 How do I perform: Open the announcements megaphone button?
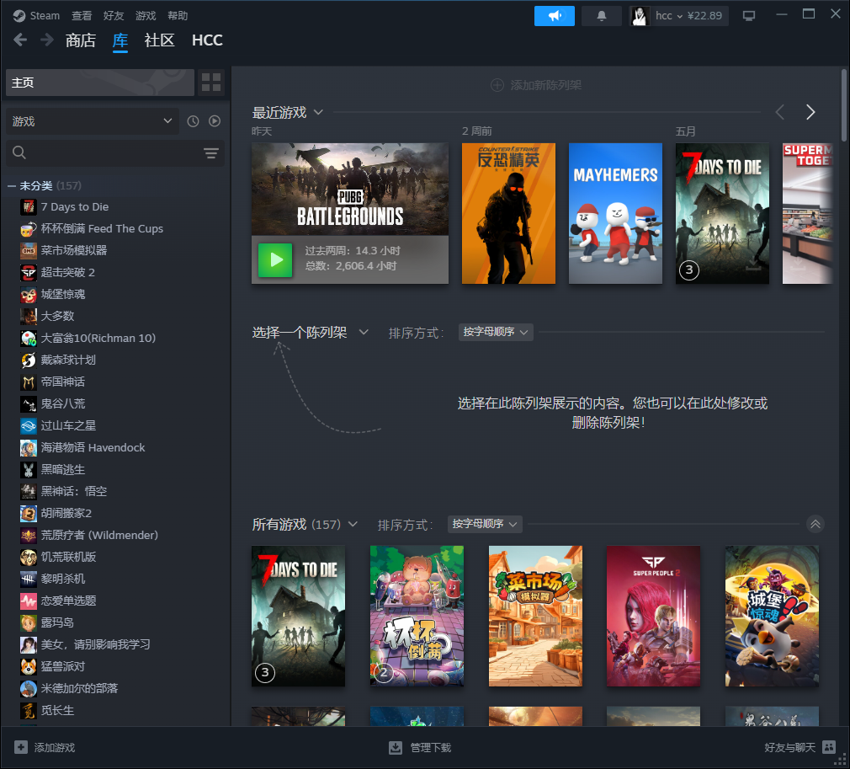click(554, 16)
